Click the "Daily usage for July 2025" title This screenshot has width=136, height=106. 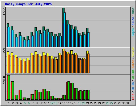pyautogui.click(x=28, y=4)
